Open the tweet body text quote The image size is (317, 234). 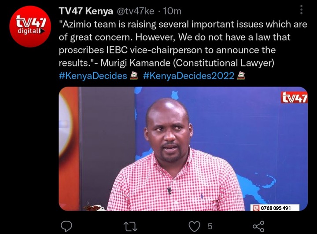click(183, 44)
